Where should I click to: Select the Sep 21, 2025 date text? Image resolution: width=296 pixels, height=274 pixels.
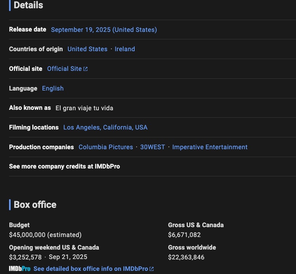coord(68,257)
